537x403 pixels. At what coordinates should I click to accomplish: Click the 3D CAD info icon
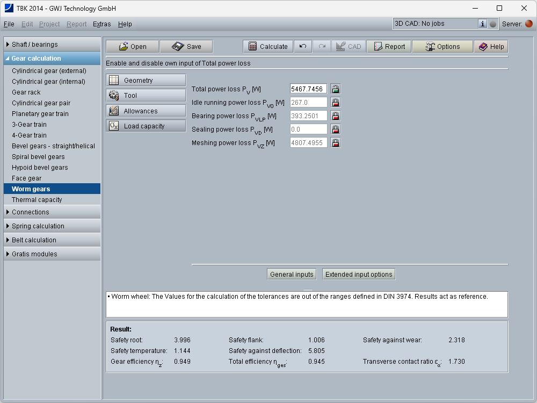(x=482, y=24)
